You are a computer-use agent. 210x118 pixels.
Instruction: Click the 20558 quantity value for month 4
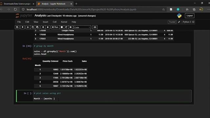pyautogui.click(x=55, y=82)
